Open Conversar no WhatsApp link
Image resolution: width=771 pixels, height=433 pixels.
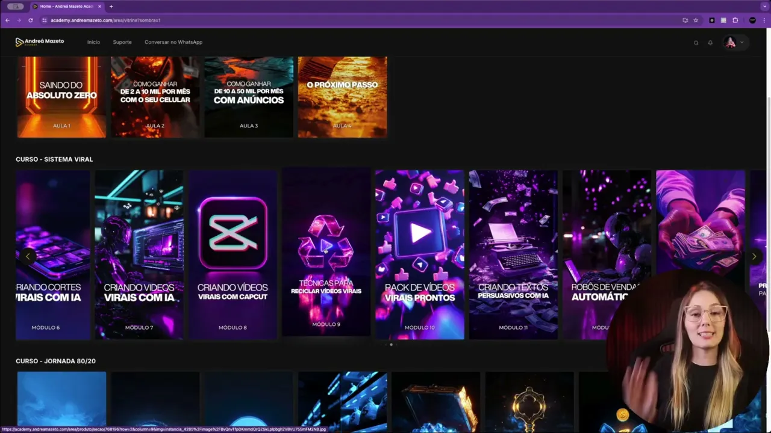(173, 42)
